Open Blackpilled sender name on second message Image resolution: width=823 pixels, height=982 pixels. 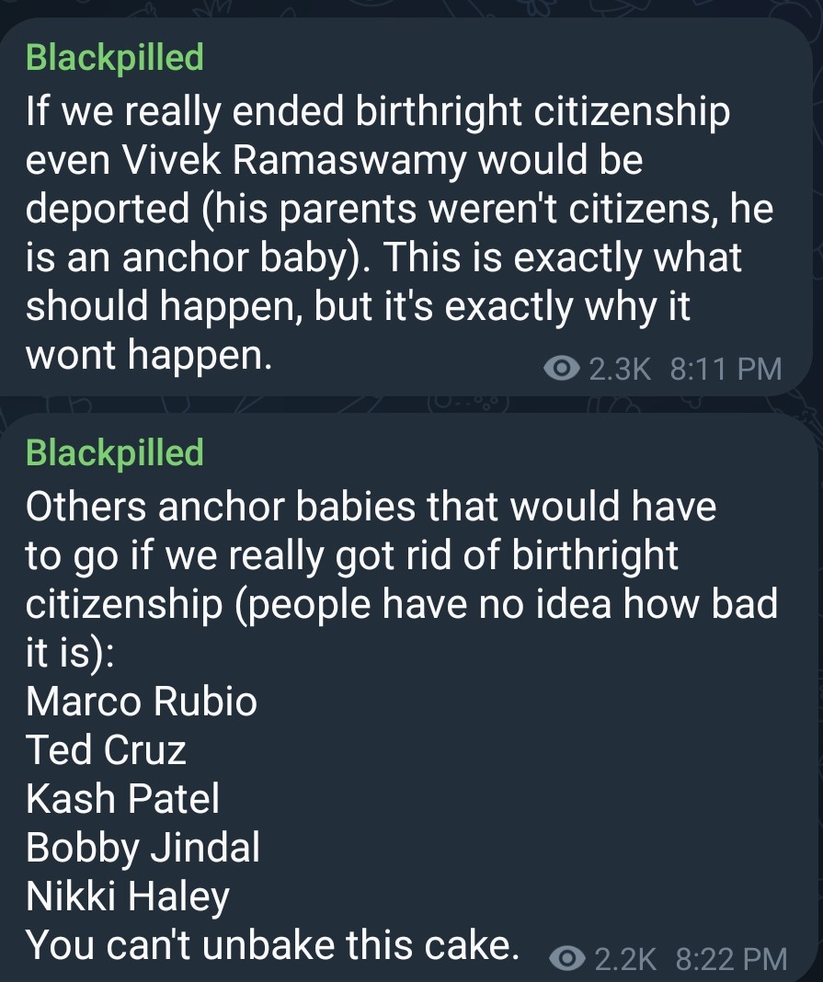pos(115,452)
